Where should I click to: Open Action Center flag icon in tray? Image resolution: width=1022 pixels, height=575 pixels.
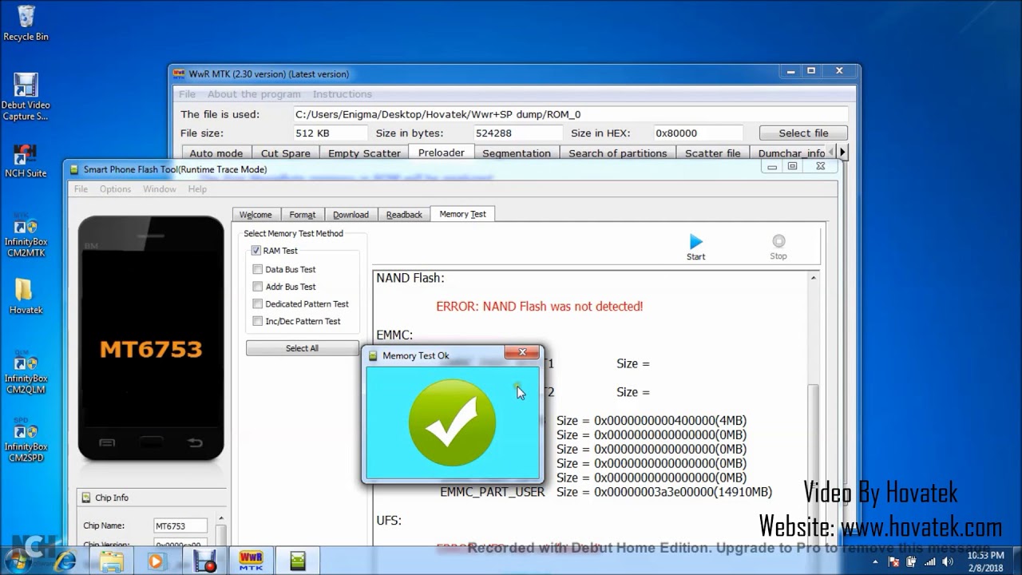895,561
